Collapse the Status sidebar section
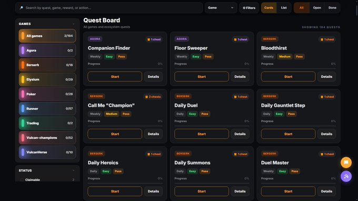Screen dimensions: 358x201 click(x=74, y=171)
